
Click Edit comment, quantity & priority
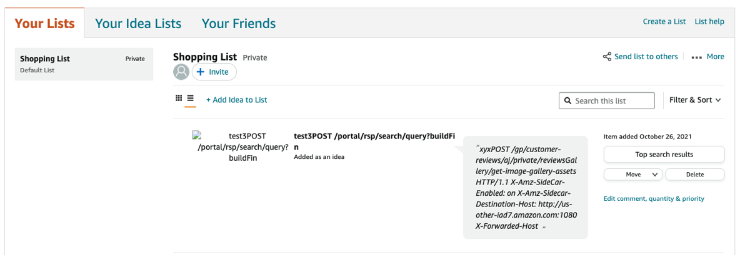(654, 199)
